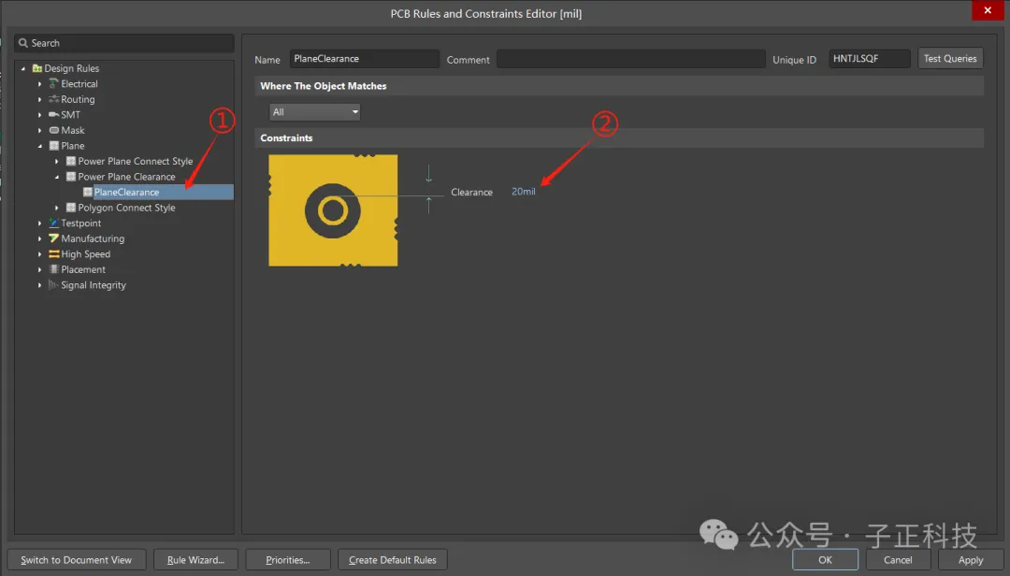Viewport: 1010px width, 576px height.
Task: Click the Test Queries button
Action: tap(950, 59)
